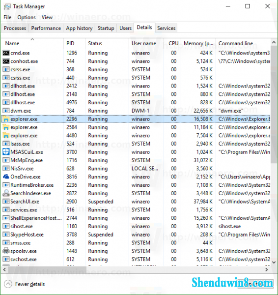Click the vertical scrollbar down arrow
278x295 pixels.
coord(274,262)
